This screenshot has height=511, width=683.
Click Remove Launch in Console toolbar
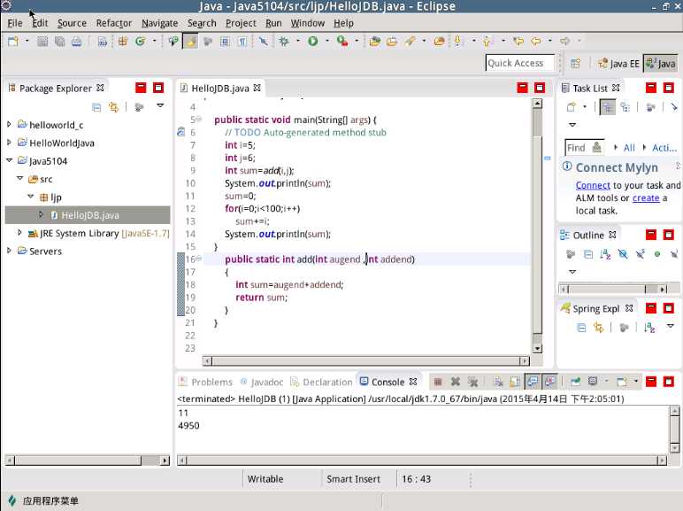(x=456, y=382)
